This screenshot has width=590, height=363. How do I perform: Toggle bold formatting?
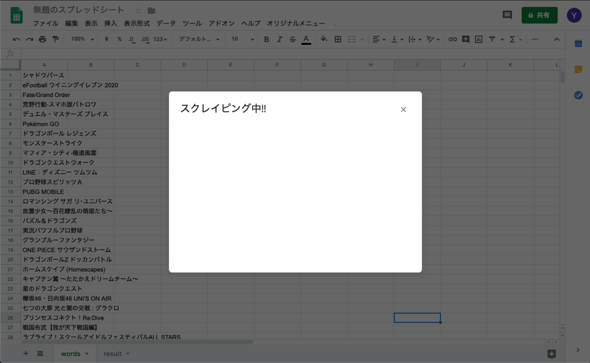266,39
